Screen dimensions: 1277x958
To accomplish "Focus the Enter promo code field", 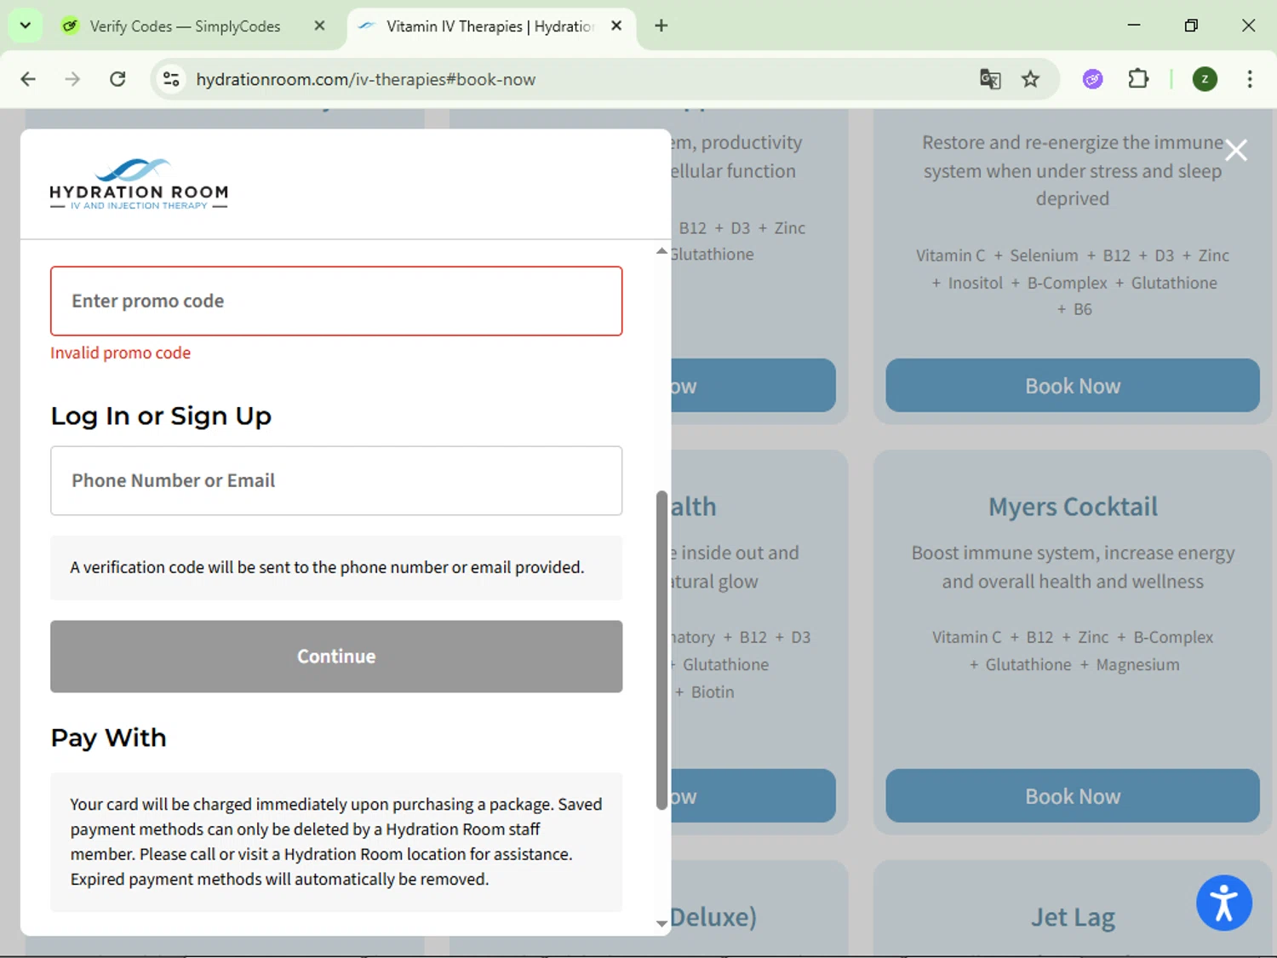I will click(336, 301).
